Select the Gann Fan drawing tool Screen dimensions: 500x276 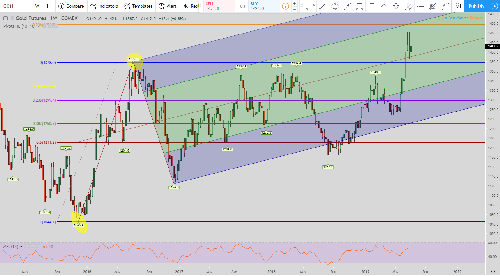[433, 6]
